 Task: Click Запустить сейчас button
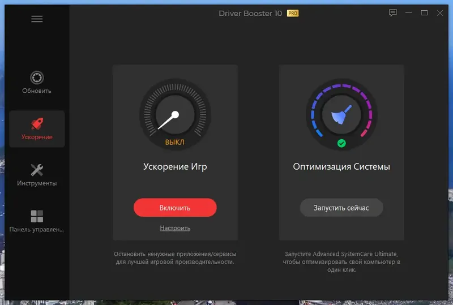point(341,208)
